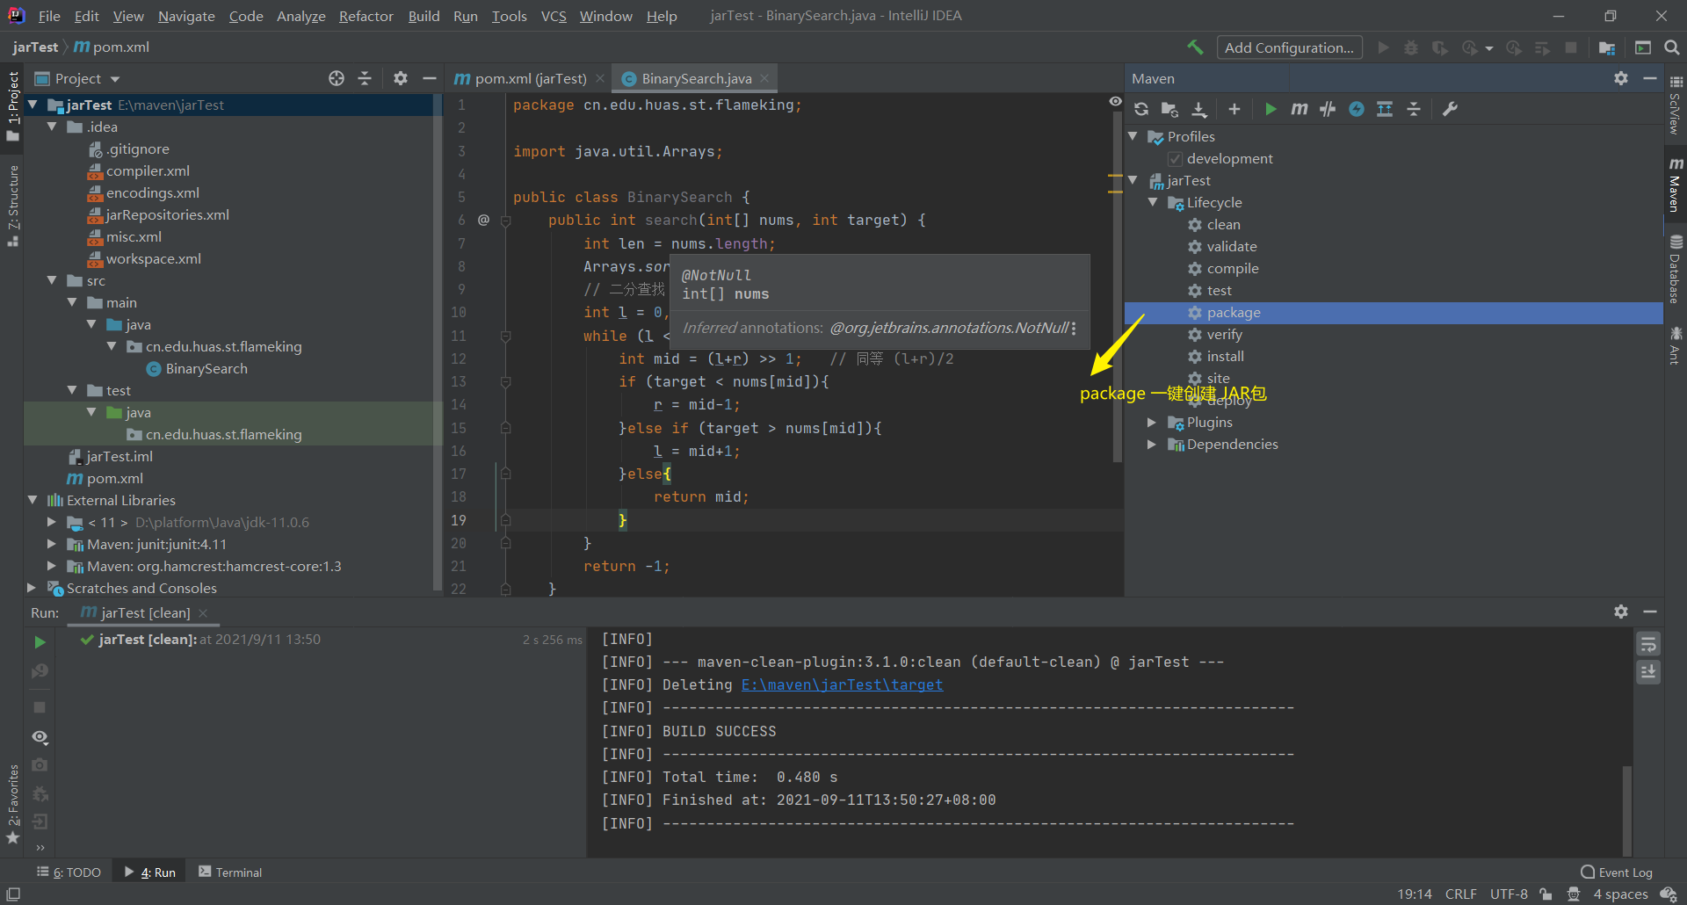Toggle read-only lock in status bar

point(1546,894)
